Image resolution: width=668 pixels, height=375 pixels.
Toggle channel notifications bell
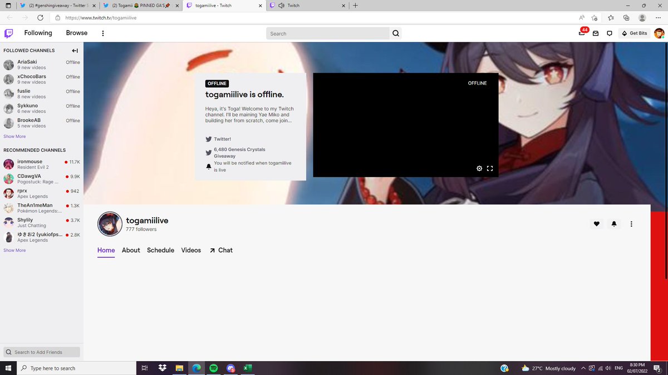(x=614, y=224)
